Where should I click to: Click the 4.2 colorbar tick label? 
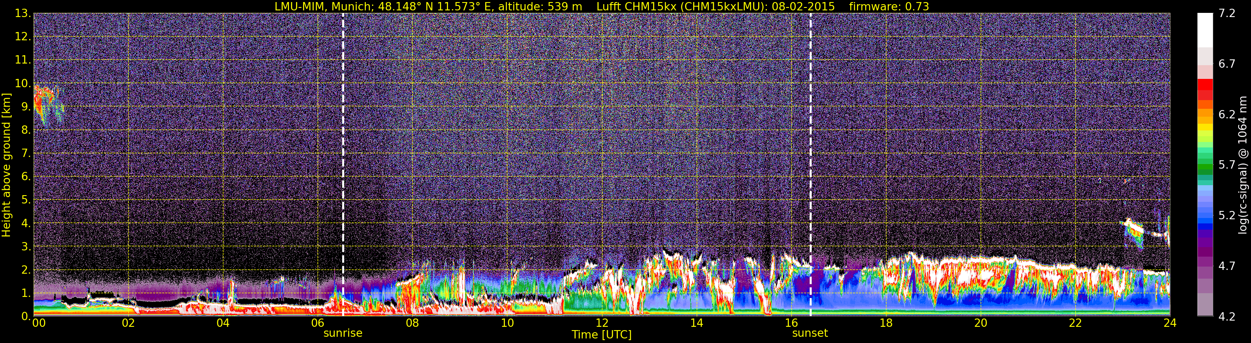(1227, 317)
